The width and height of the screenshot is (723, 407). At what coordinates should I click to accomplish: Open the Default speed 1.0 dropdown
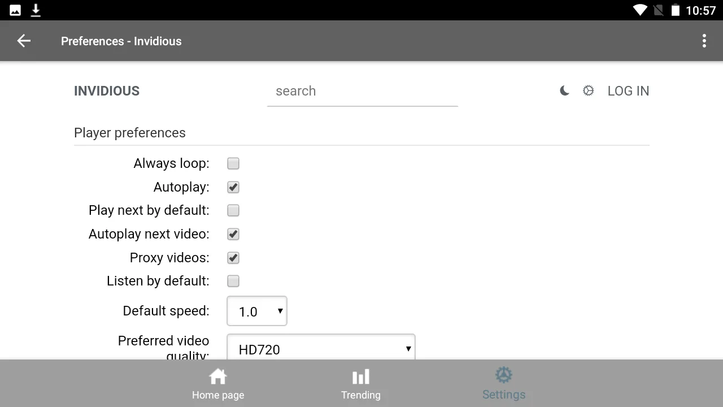tap(257, 311)
